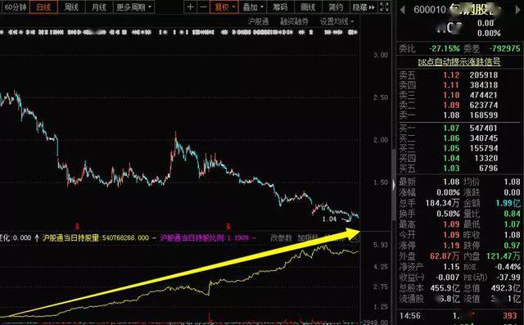Viewport: 524px width, 325px height.
Task: Open the 复权 adjustment dropdown
Action: pos(224,7)
